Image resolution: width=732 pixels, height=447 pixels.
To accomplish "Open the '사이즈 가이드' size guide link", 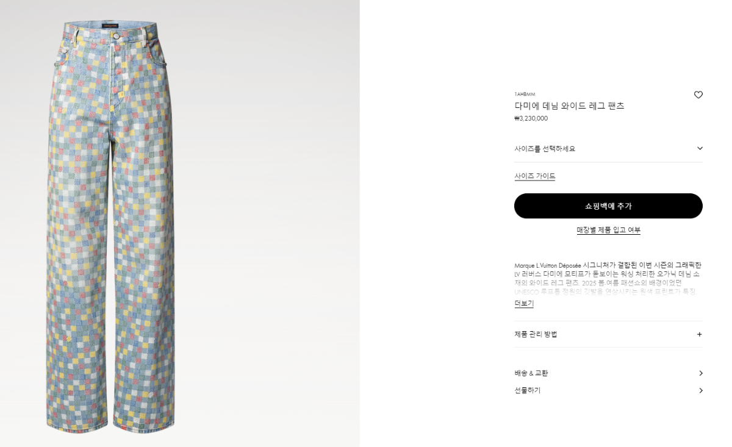I will point(535,176).
